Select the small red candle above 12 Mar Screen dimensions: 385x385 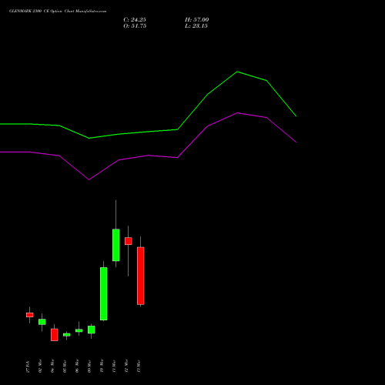click(x=129, y=241)
